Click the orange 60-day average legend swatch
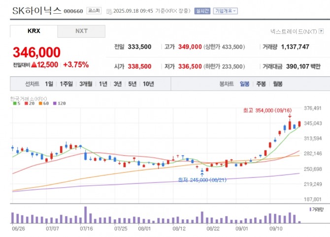This screenshot has width=330, height=237. (40, 103)
